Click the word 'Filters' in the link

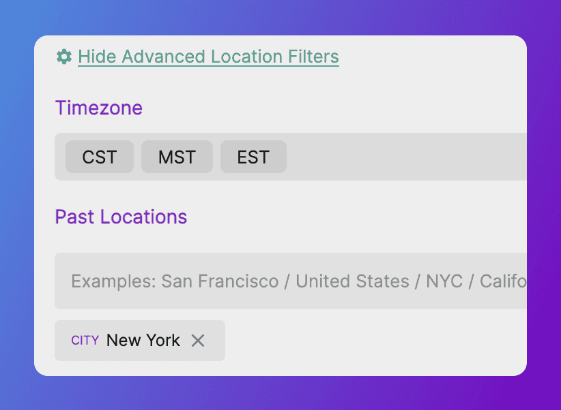coord(313,57)
